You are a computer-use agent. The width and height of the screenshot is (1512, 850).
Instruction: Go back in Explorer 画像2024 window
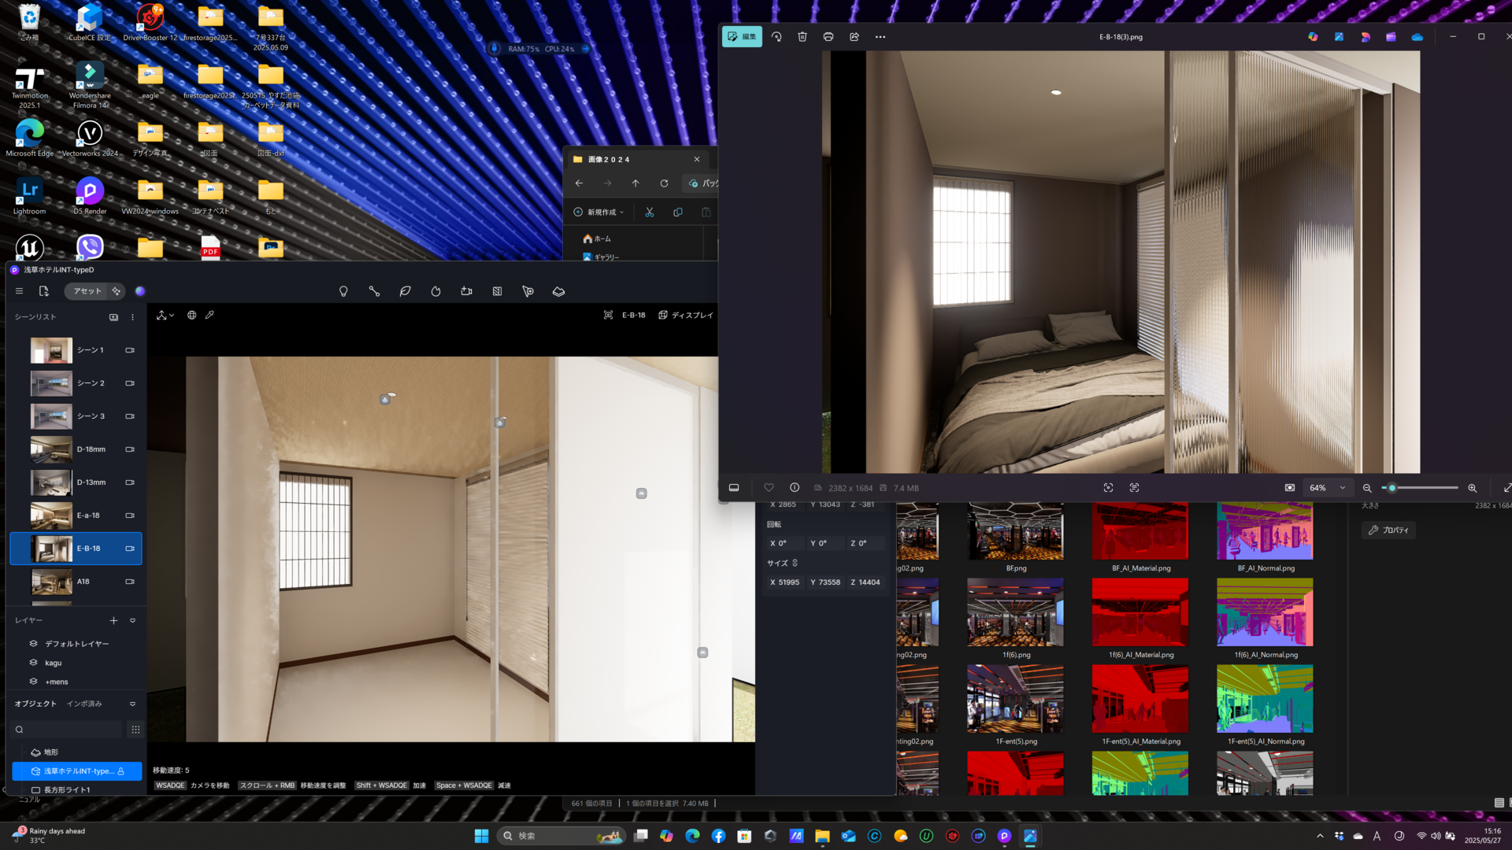579,183
